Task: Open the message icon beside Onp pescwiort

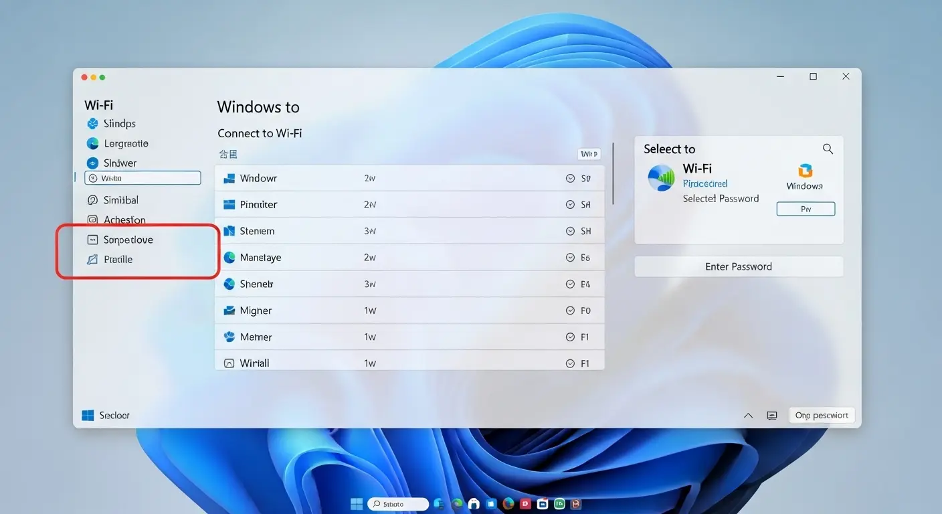Action: pos(772,416)
